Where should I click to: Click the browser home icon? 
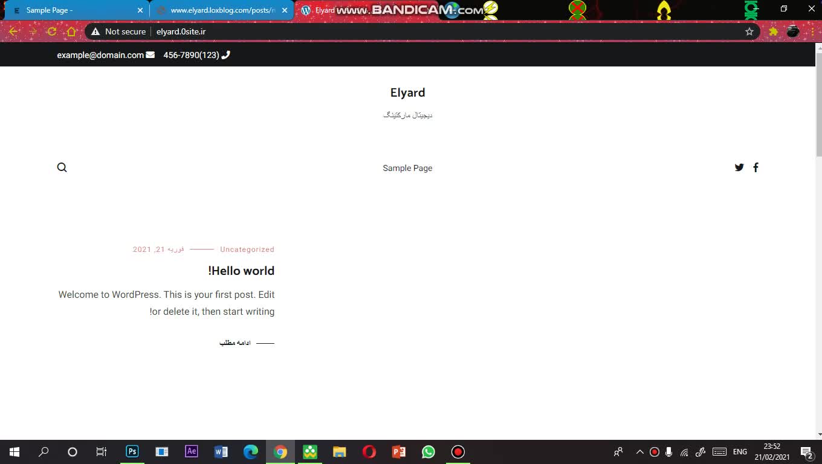click(x=71, y=31)
